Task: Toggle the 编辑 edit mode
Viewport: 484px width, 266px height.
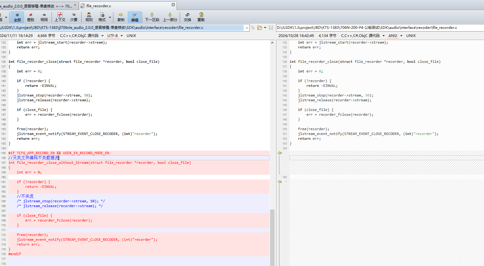Action: point(134,17)
